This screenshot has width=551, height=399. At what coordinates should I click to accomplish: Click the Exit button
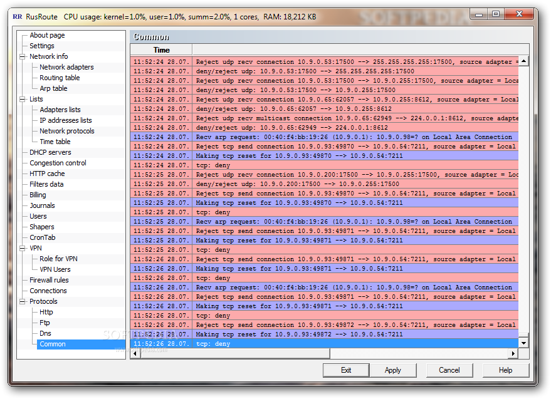click(x=346, y=370)
